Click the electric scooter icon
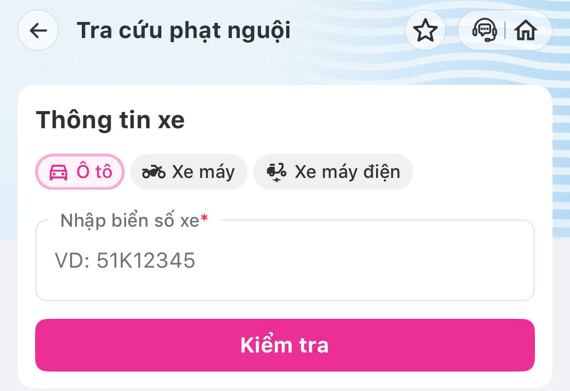Screen dimensions: 570x391 [276, 172]
